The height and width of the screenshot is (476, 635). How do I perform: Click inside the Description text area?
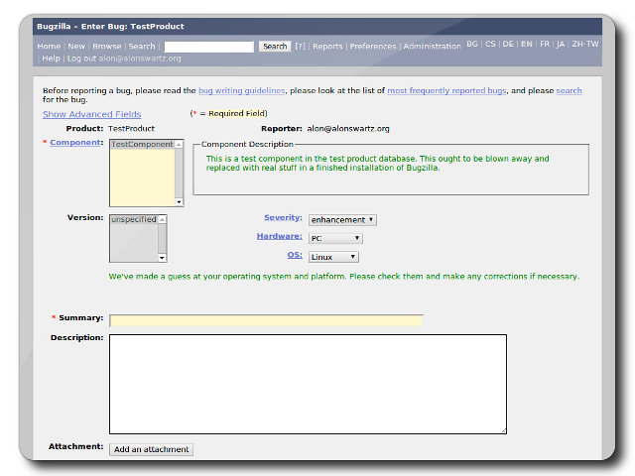point(308,384)
